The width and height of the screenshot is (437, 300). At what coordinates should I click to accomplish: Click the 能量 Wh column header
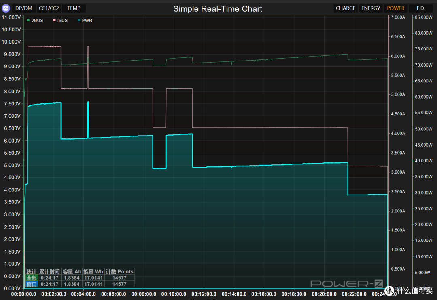pyautogui.click(x=93, y=272)
